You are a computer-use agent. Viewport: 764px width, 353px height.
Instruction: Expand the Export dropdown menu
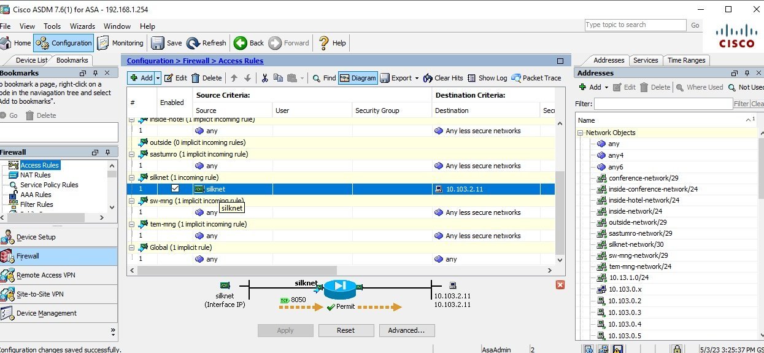(417, 78)
